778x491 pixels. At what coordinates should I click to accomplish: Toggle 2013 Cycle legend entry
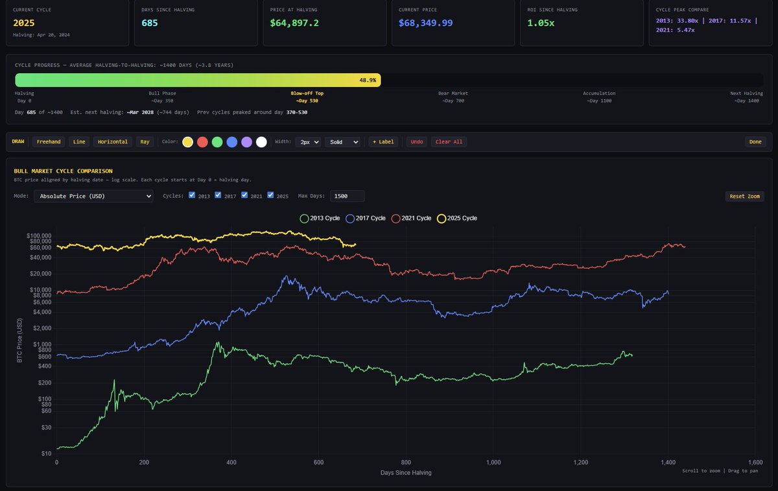[x=320, y=218]
